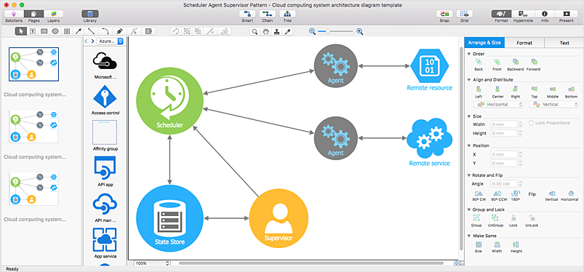Screen dimensions: 584x272
Task: Select the stamp clone tool
Action: point(276,32)
